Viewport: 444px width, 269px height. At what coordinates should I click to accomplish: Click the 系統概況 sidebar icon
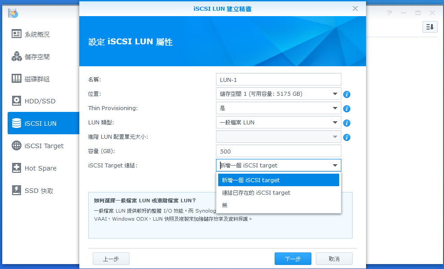(17, 34)
